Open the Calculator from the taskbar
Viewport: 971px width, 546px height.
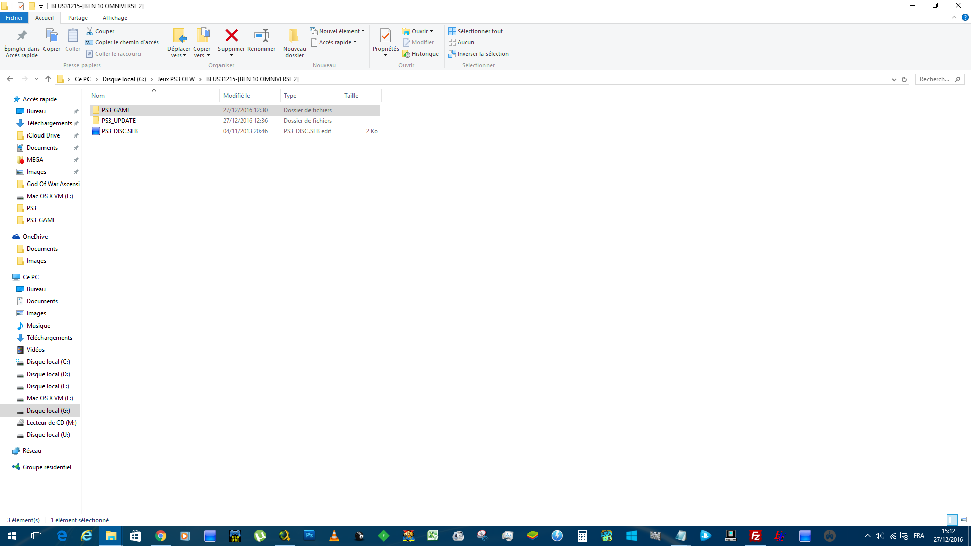582,536
